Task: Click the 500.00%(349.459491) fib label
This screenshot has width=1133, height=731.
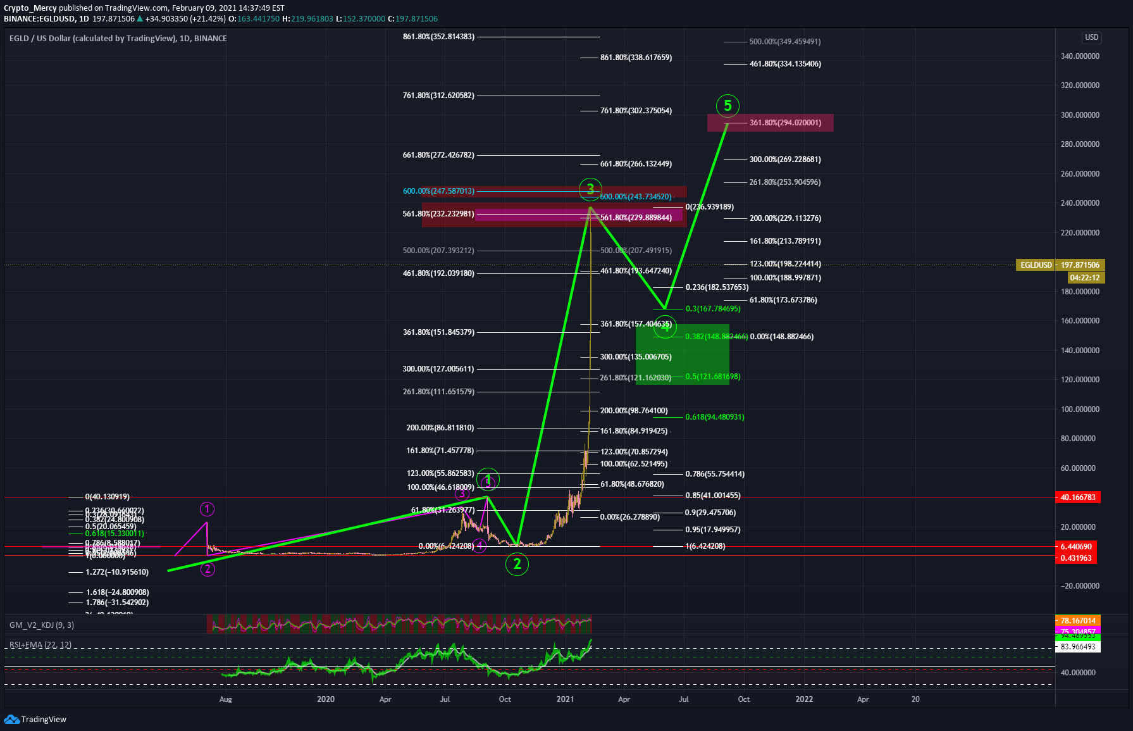Action: point(785,42)
